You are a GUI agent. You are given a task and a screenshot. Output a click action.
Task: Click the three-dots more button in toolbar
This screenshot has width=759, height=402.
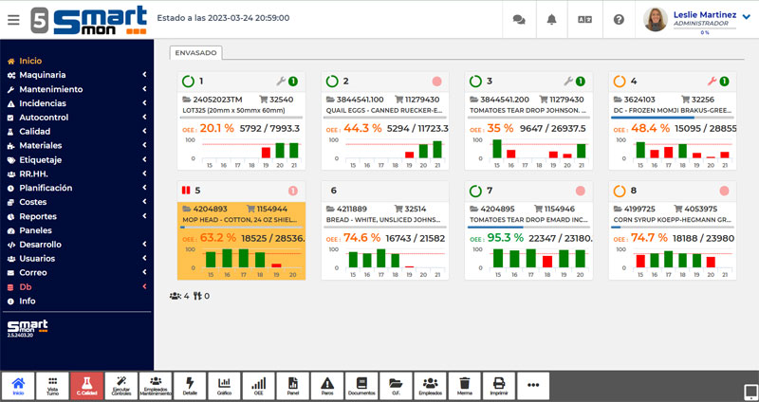[533, 385]
